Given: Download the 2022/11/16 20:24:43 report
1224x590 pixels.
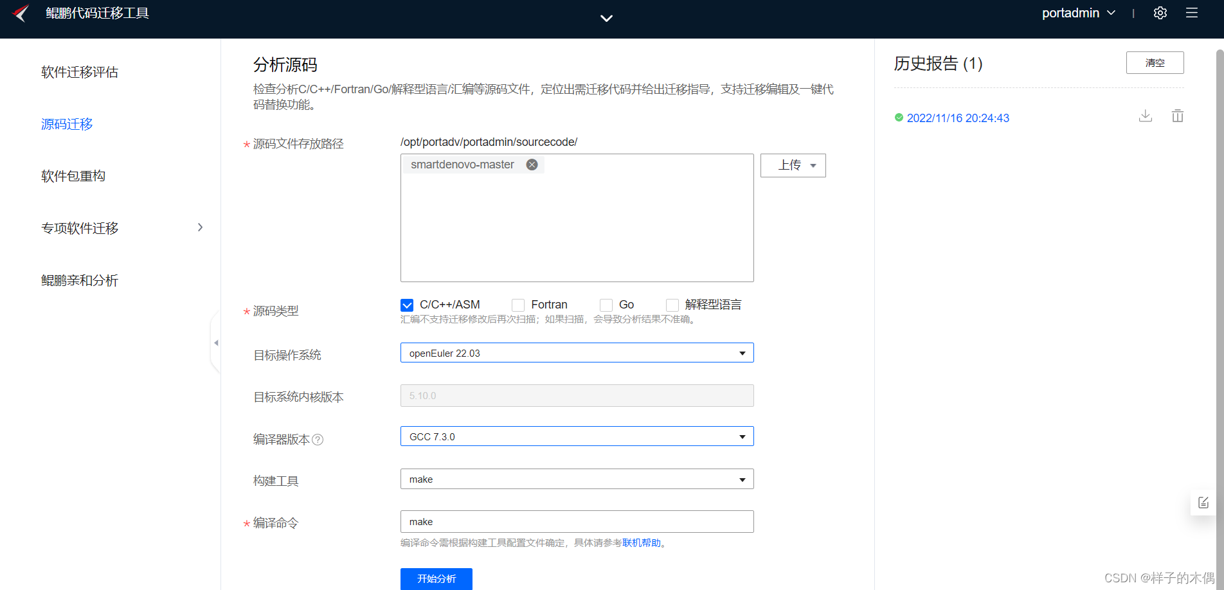Looking at the screenshot, I should (1146, 116).
